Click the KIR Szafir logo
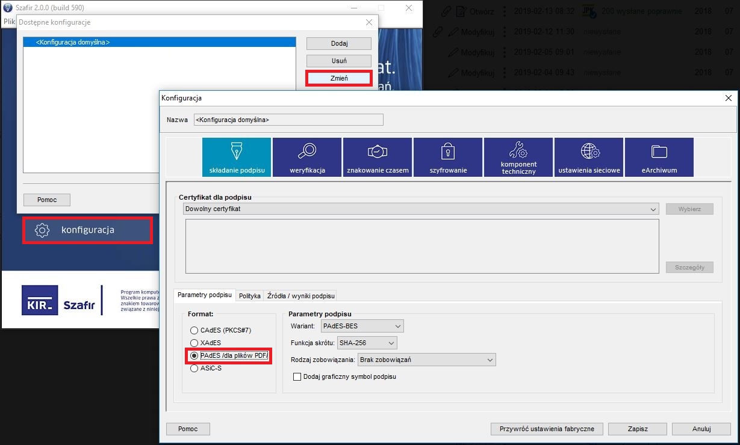The width and height of the screenshot is (740, 445). tap(58, 301)
